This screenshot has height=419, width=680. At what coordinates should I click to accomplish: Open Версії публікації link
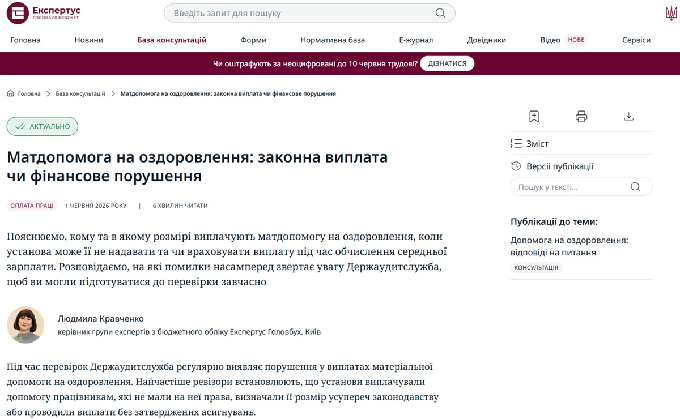[x=560, y=166]
